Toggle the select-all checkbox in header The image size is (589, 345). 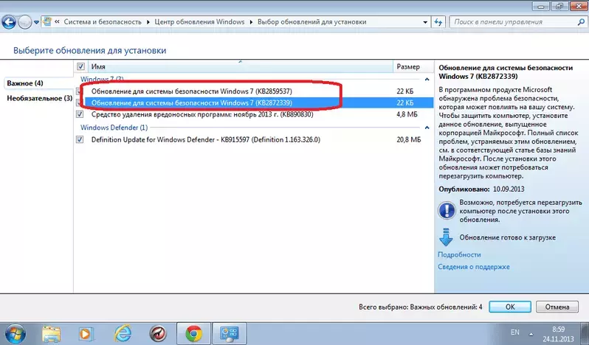[80, 66]
